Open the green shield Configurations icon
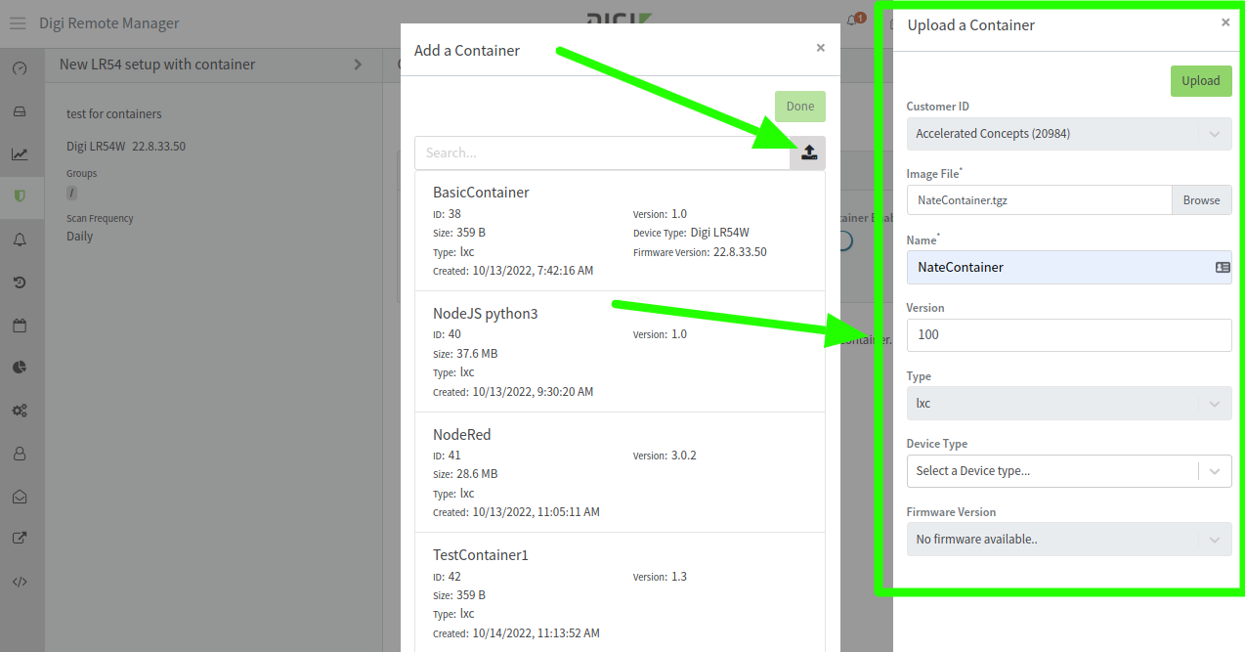 [x=20, y=196]
